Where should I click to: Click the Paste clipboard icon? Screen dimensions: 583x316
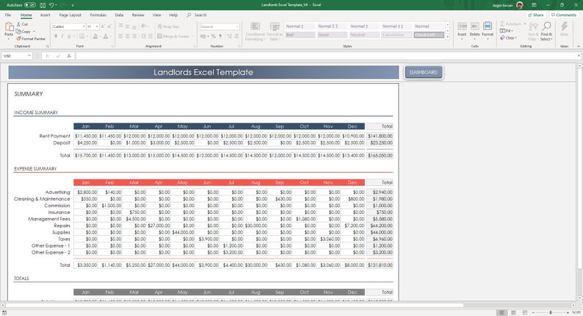tap(9, 27)
